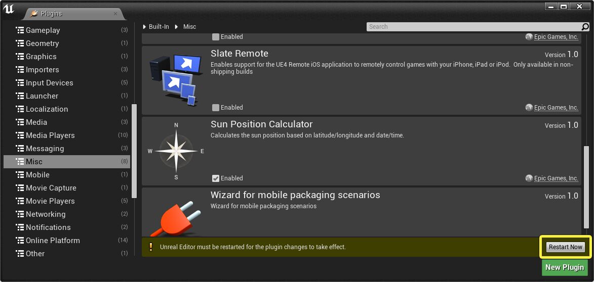Open Epic Games, Inc. link for Slate Remote
Viewport: 594px width, 282px height.
tap(556, 108)
